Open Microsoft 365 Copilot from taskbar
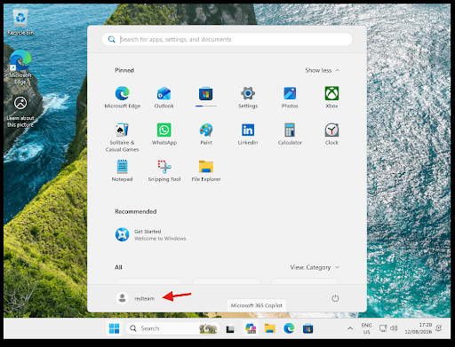 click(x=251, y=328)
